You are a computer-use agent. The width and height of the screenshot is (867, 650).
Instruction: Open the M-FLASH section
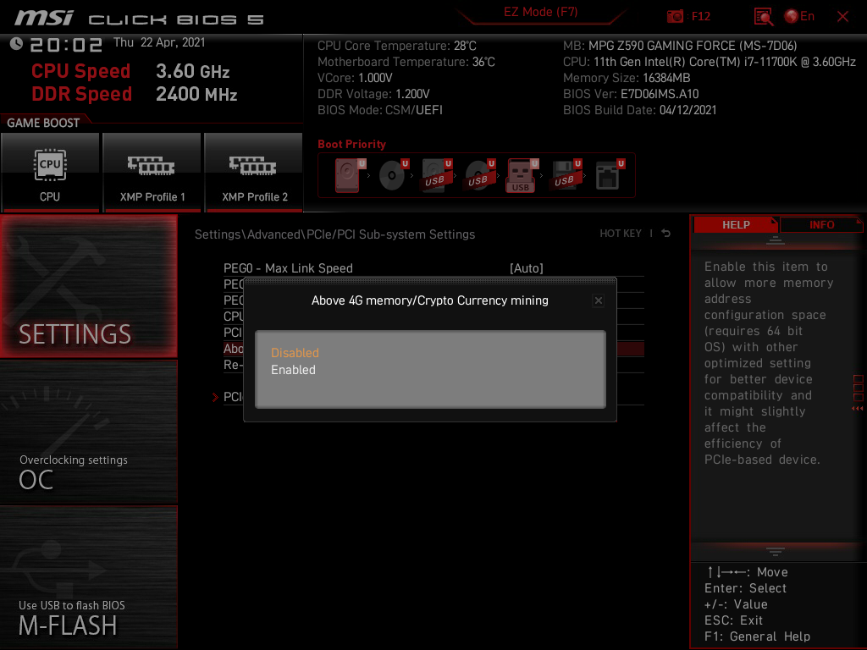88,577
